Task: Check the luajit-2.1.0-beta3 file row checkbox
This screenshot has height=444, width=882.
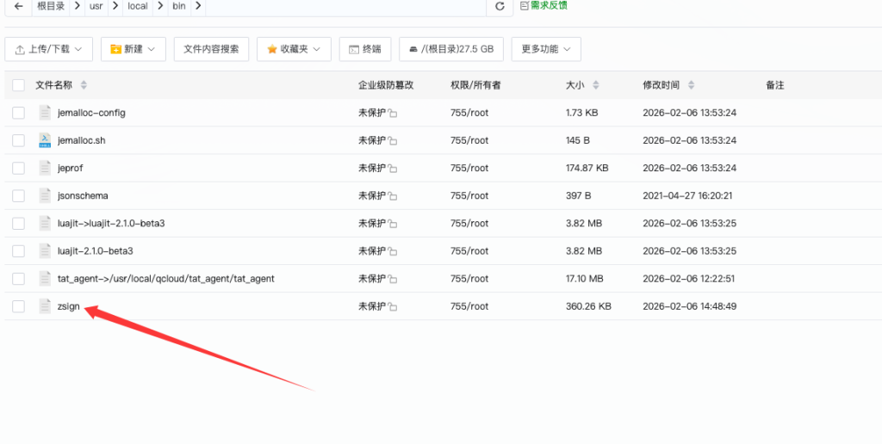Action: tap(19, 251)
